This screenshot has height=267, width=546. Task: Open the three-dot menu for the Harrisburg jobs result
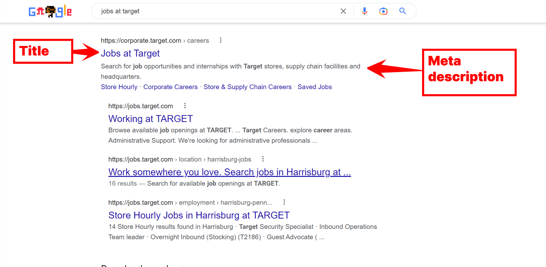point(263,159)
